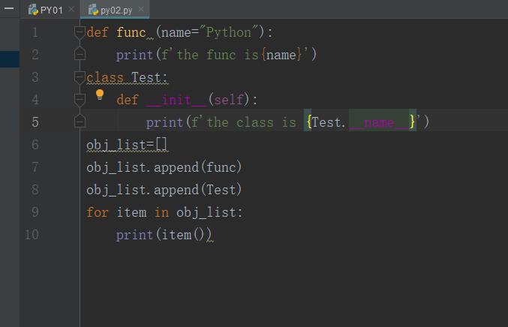
Task: Click line number 5 in the gutter
Action: click(35, 122)
